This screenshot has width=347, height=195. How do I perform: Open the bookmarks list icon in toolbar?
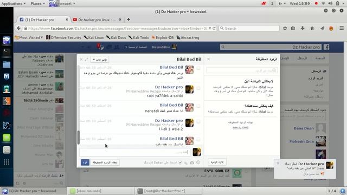pos(293,28)
